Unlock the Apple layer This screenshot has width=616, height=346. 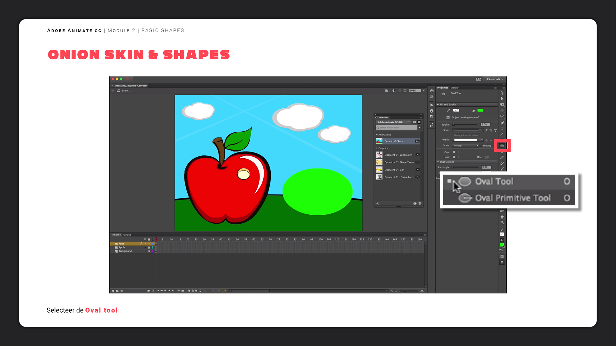[x=149, y=247]
